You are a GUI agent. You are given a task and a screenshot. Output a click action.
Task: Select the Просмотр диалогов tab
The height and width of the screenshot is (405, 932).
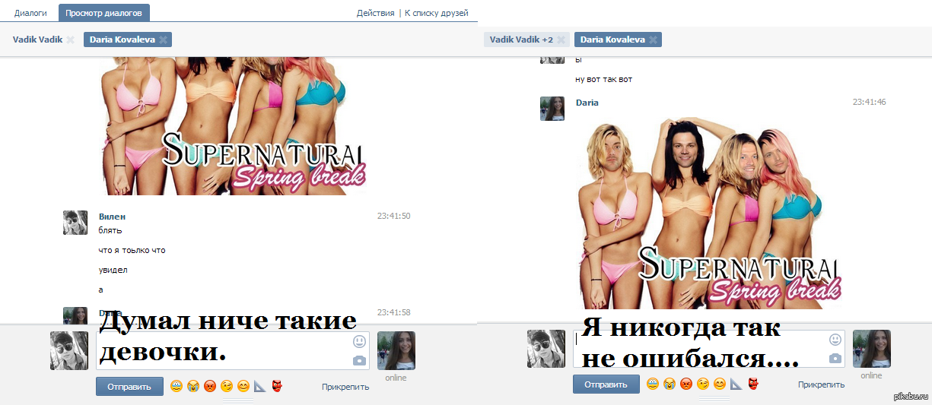click(104, 13)
